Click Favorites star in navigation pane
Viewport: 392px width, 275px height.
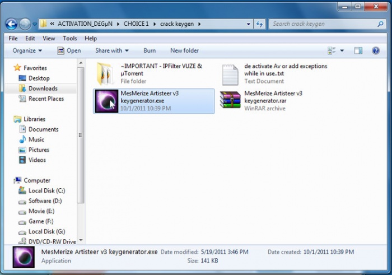(17, 68)
